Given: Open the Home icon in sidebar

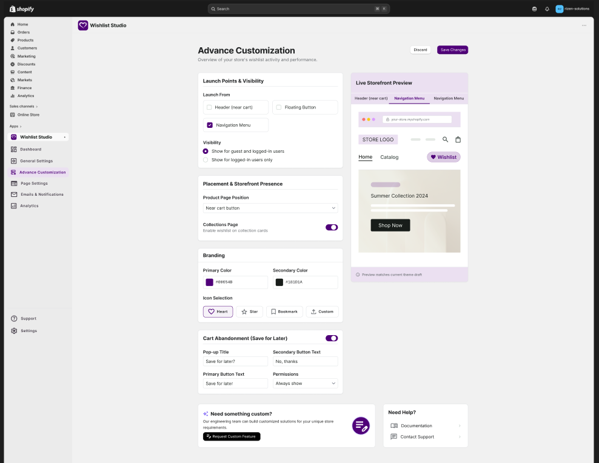Looking at the screenshot, I should pos(13,24).
